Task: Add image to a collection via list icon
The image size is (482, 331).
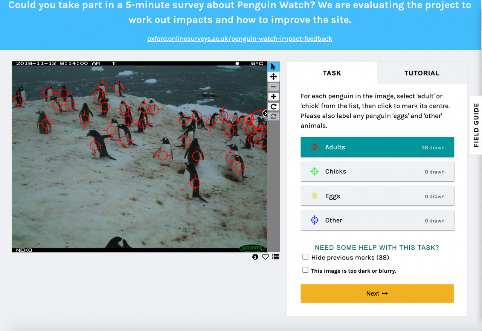Action: pos(276,257)
